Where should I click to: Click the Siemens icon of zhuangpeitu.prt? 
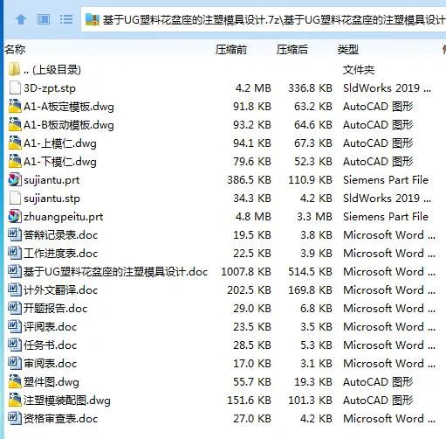coord(15,217)
